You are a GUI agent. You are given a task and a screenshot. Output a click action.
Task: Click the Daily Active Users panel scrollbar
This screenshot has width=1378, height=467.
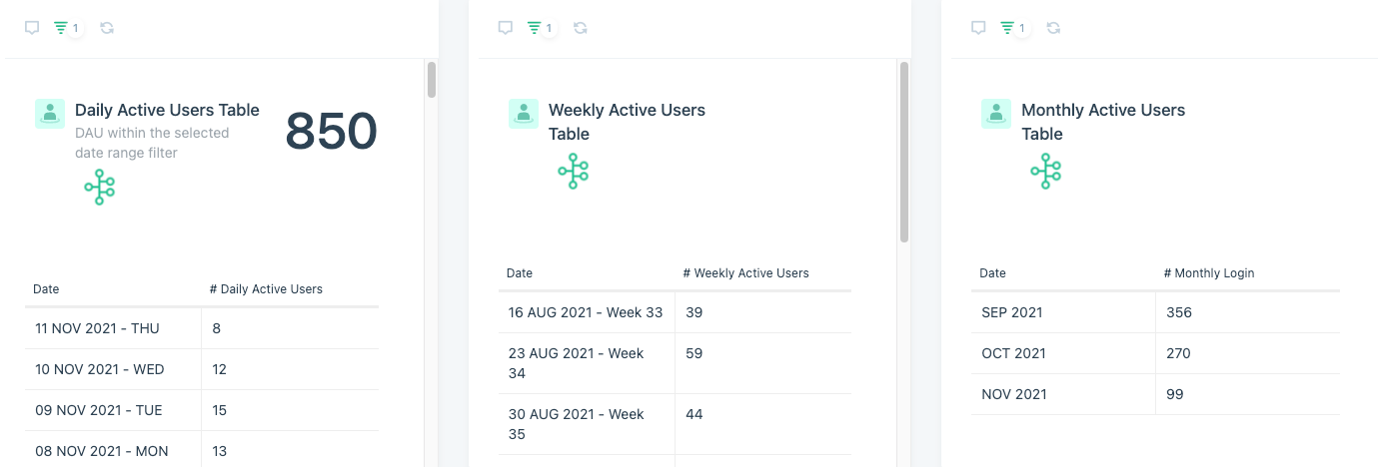tap(432, 80)
